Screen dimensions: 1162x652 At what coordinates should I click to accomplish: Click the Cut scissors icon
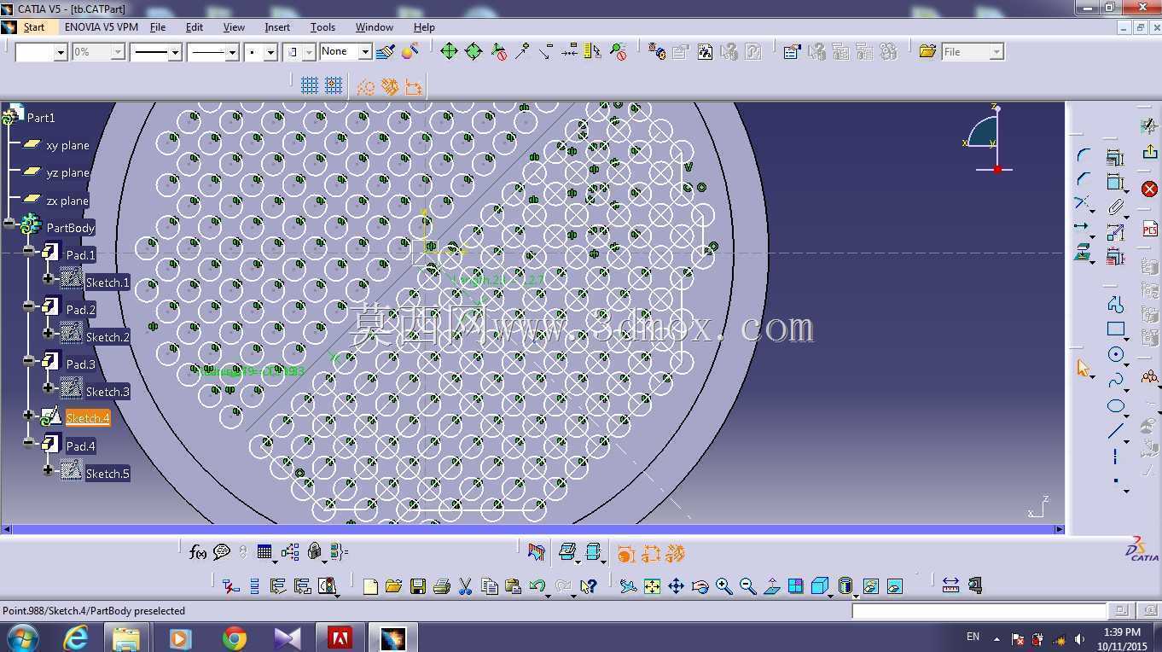(x=466, y=586)
